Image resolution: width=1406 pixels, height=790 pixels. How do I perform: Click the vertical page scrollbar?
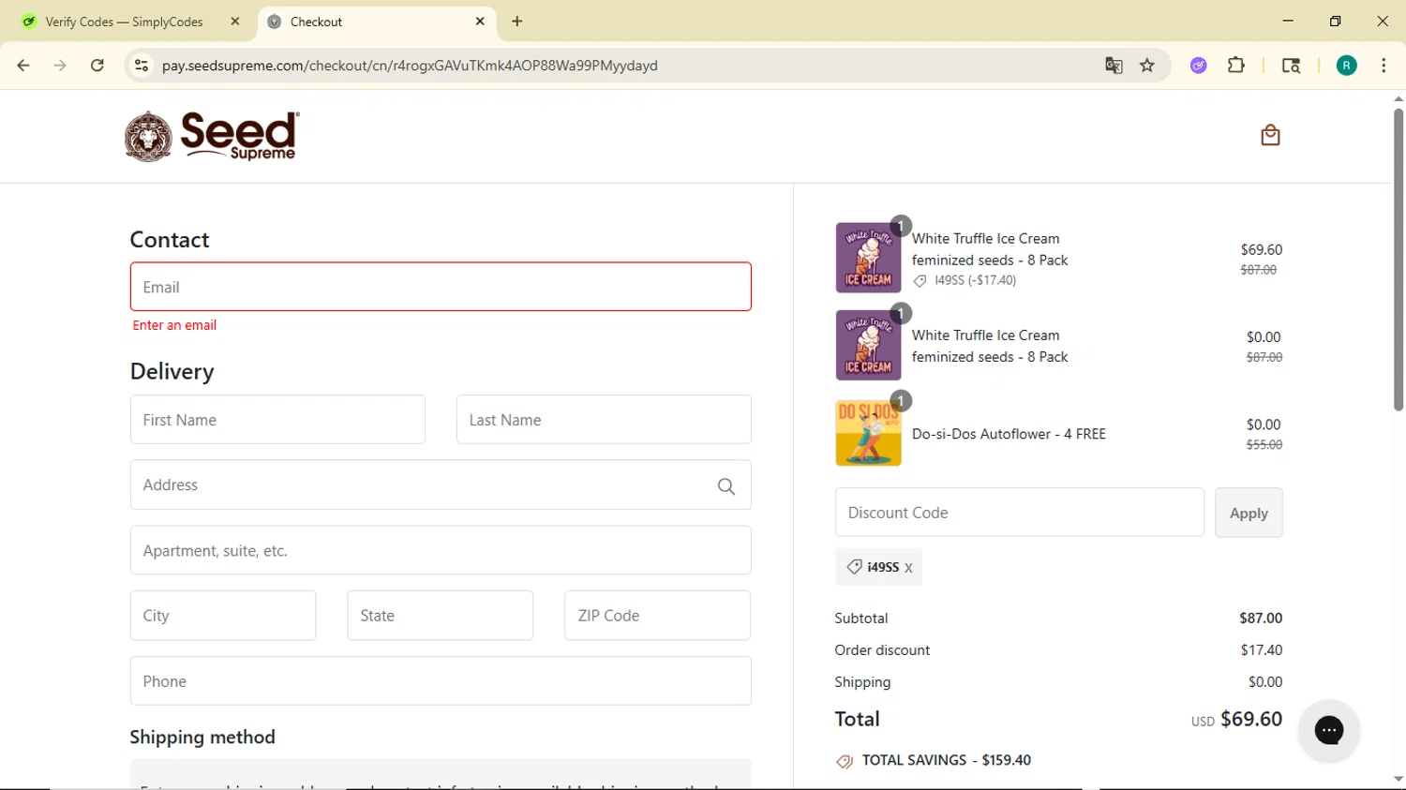pos(1398,261)
